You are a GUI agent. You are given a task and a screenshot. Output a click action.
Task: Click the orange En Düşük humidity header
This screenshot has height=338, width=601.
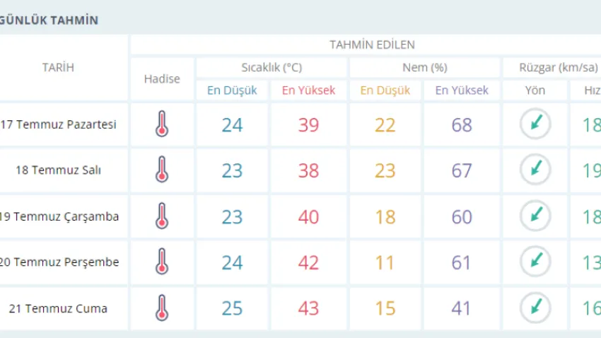coord(385,91)
